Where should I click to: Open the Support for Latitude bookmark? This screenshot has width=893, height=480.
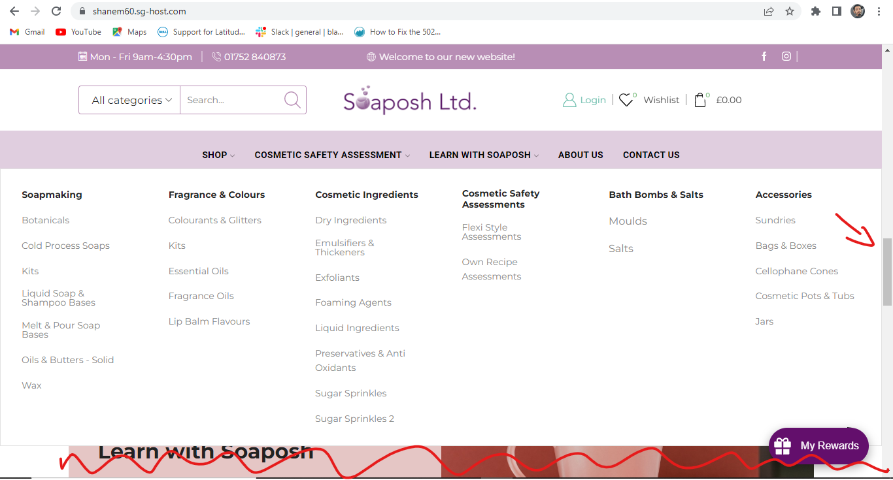tap(201, 31)
